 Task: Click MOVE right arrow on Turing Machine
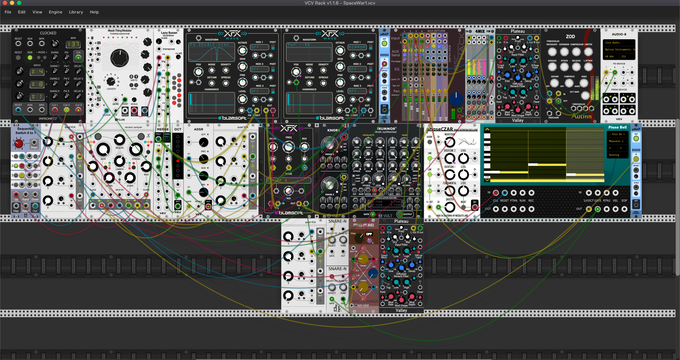click(136, 85)
